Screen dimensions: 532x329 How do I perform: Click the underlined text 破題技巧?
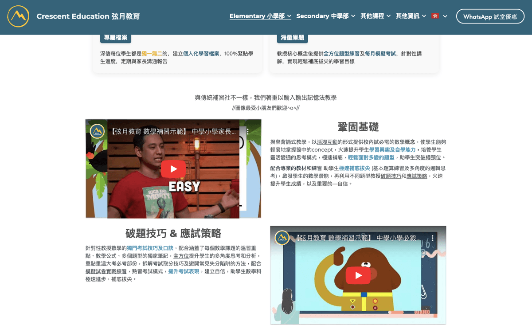391,176
